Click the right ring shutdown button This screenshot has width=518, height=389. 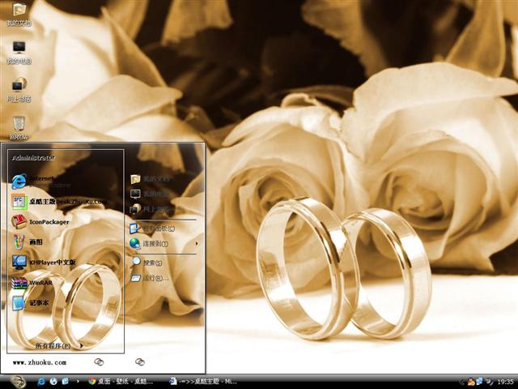click(140, 362)
